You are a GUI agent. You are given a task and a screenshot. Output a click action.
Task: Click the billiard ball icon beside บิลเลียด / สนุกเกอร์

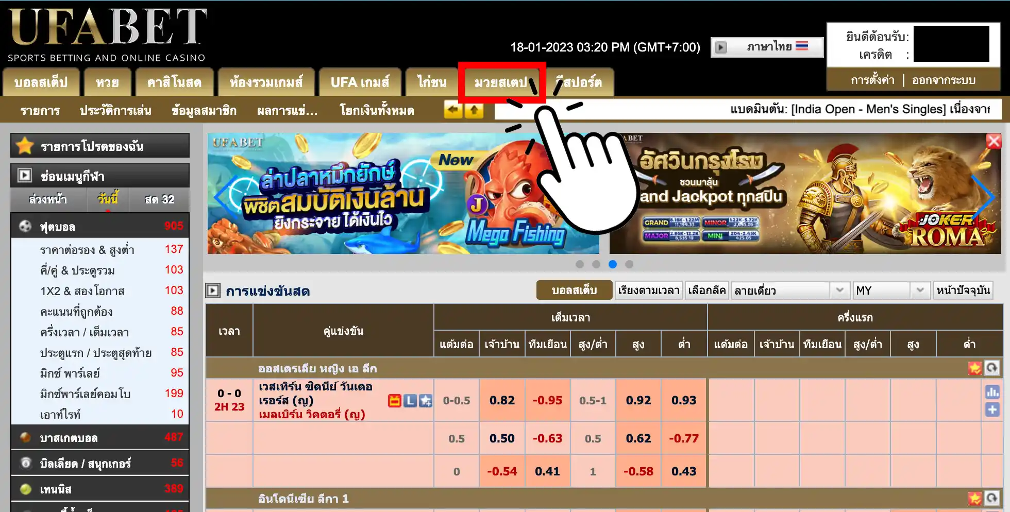coord(25,463)
